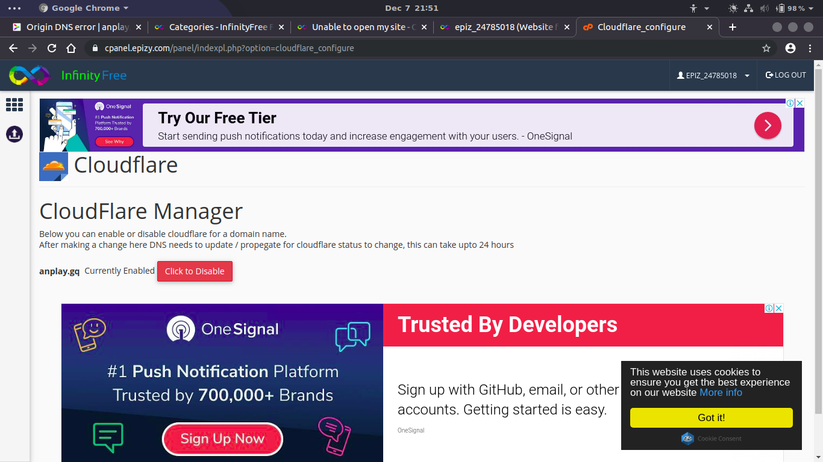Close the Cloudflare_configure tab
823x462 pixels.
pyautogui.click(x=709, y=27)
